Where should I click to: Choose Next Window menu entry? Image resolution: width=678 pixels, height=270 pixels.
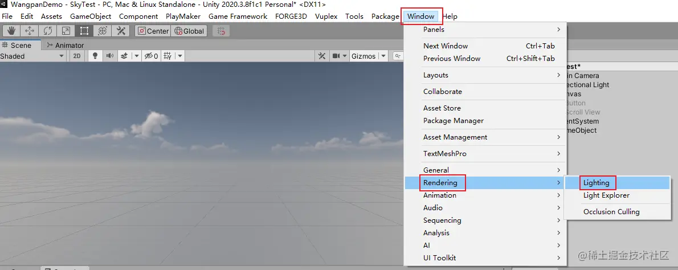coord(485,46)
